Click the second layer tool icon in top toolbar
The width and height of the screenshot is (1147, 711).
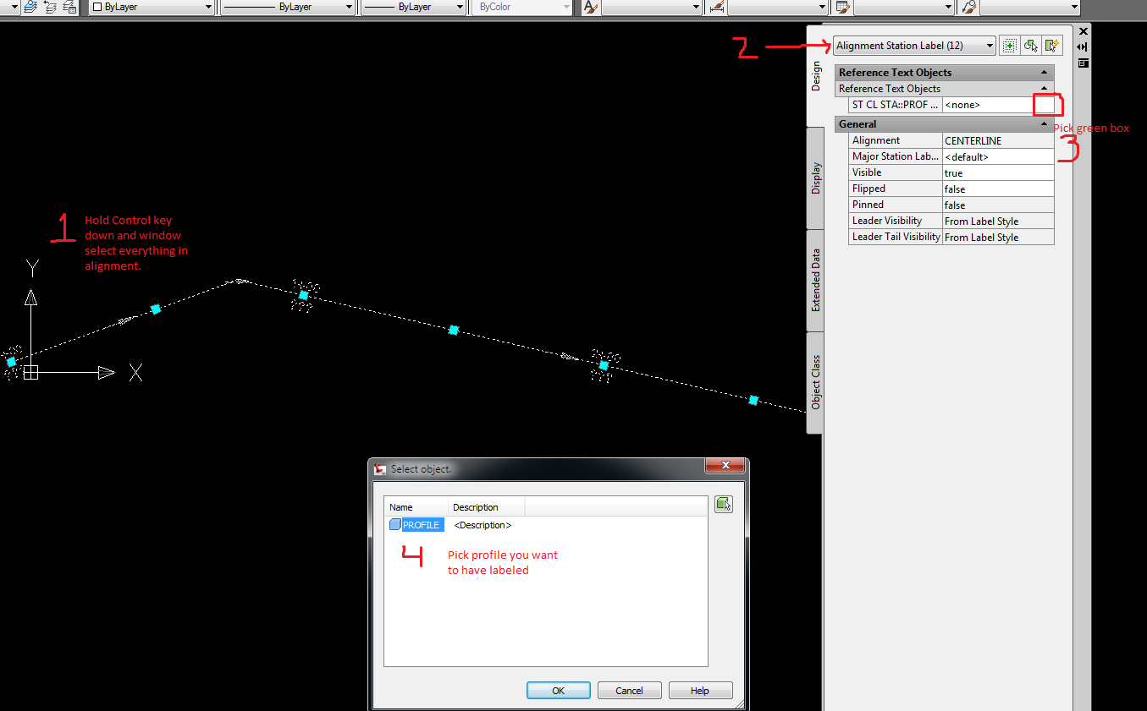click(50, 7)
